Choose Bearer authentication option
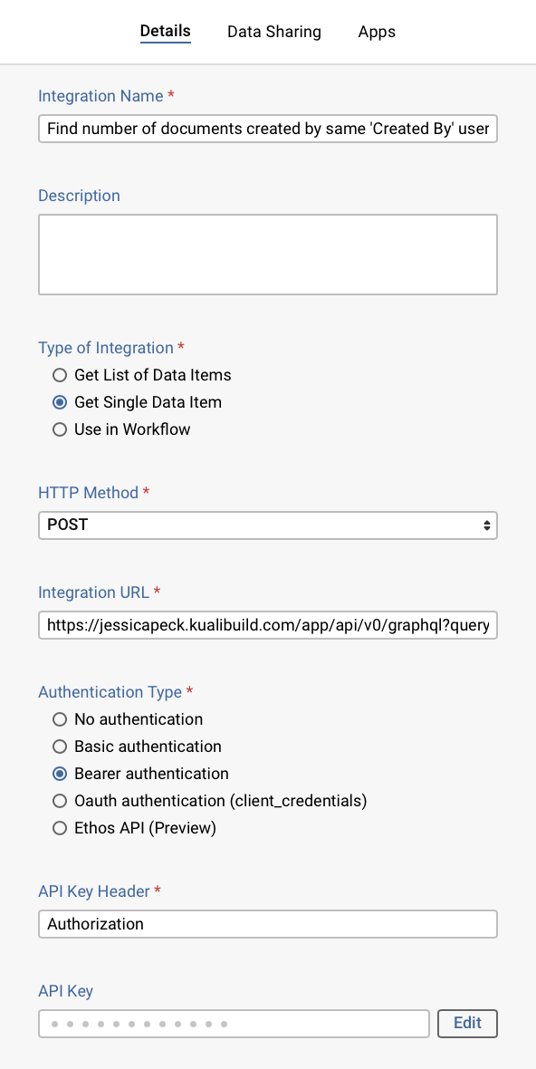 [x=59, y=774]
